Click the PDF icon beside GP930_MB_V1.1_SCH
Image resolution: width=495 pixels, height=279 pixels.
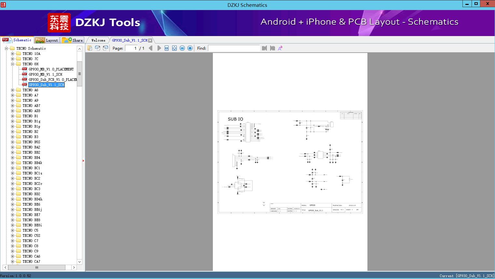click(24, 74)
